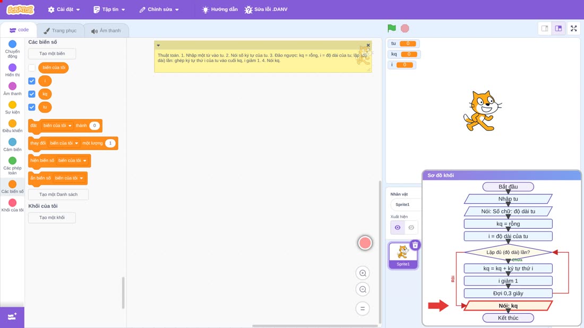The height and width of the screenshot is (328, 584).
Task: Click the 'Tạo một Danh sách' button
Action: pyautogui.click(x=58, y=194)
